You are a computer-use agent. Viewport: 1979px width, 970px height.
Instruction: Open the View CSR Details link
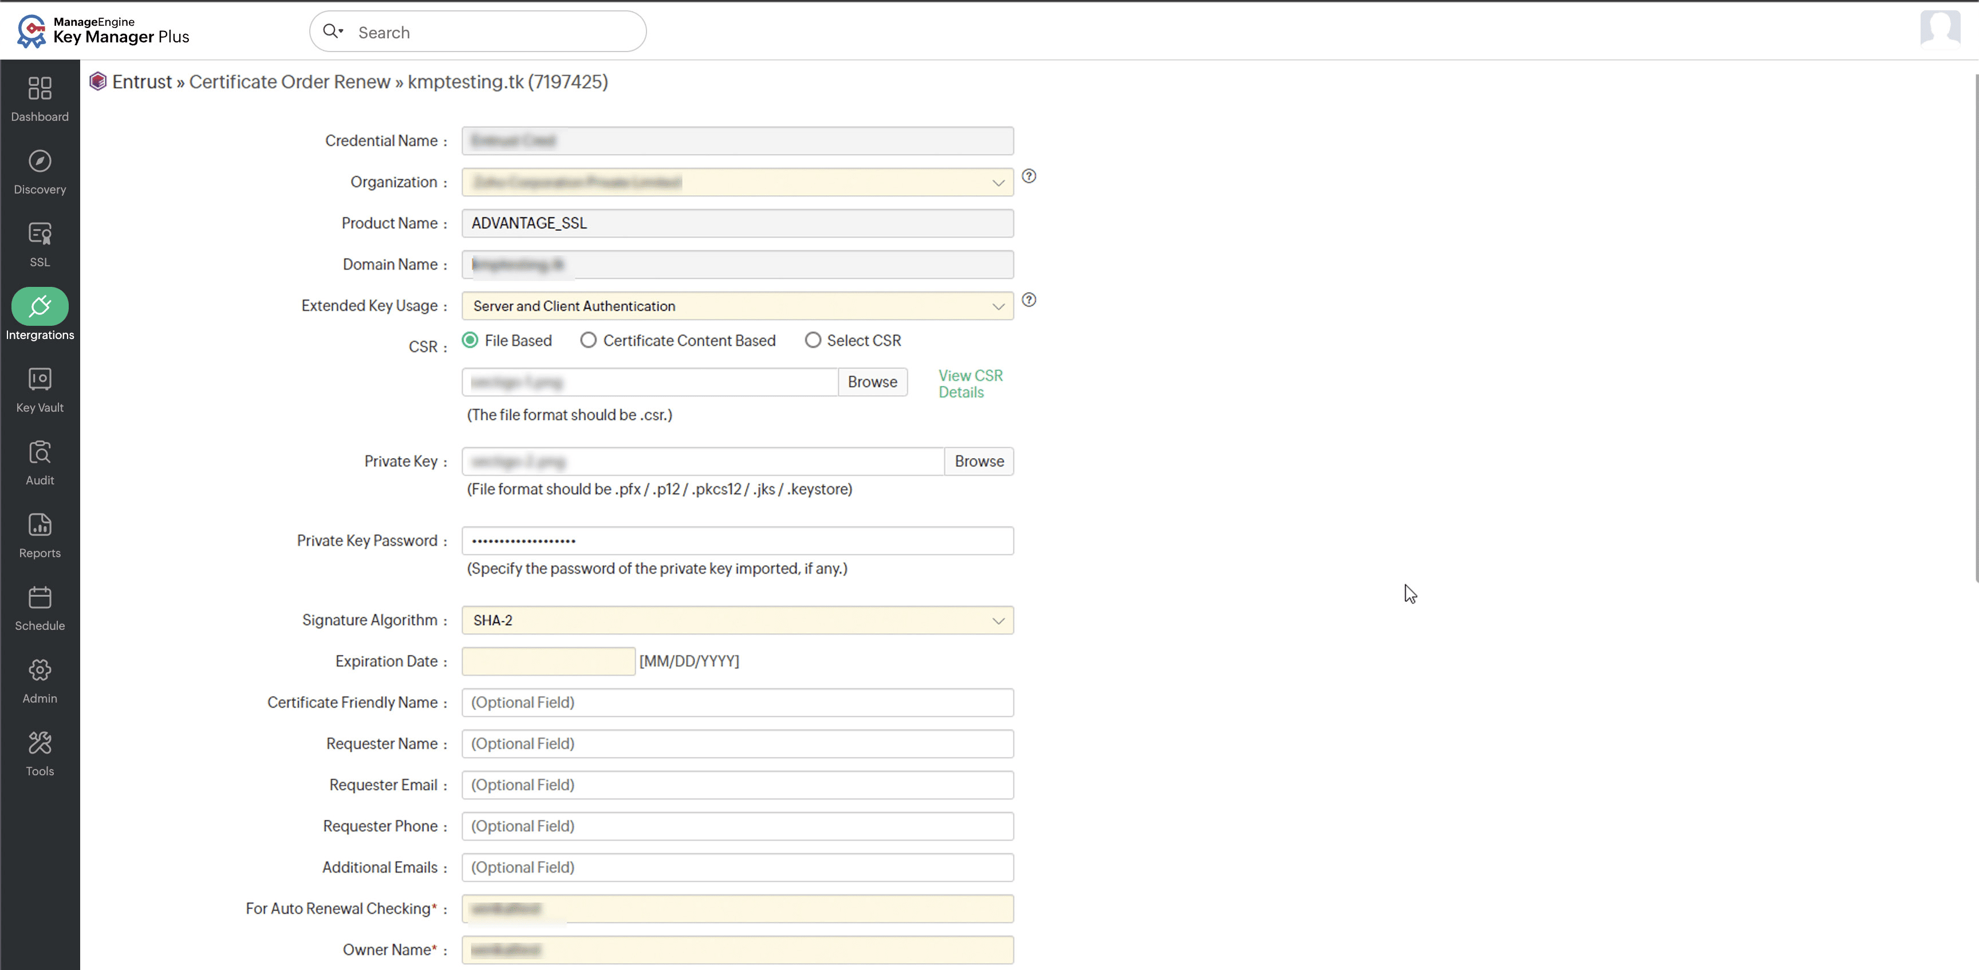coord(970,384)
